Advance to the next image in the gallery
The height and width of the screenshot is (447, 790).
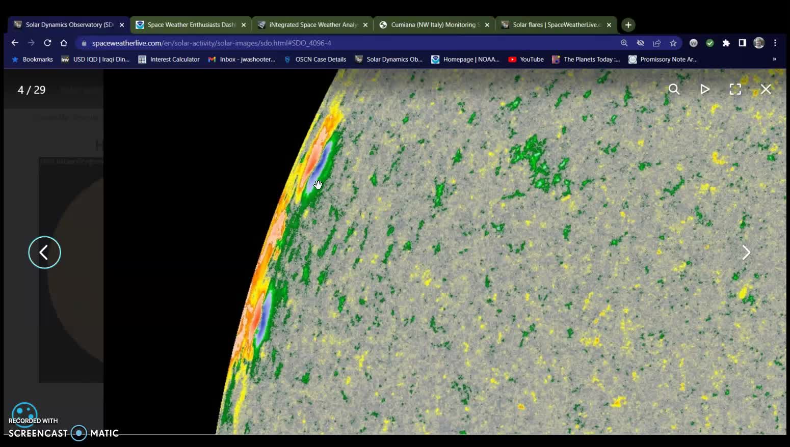pyautogui.click(x=746, y=253)
